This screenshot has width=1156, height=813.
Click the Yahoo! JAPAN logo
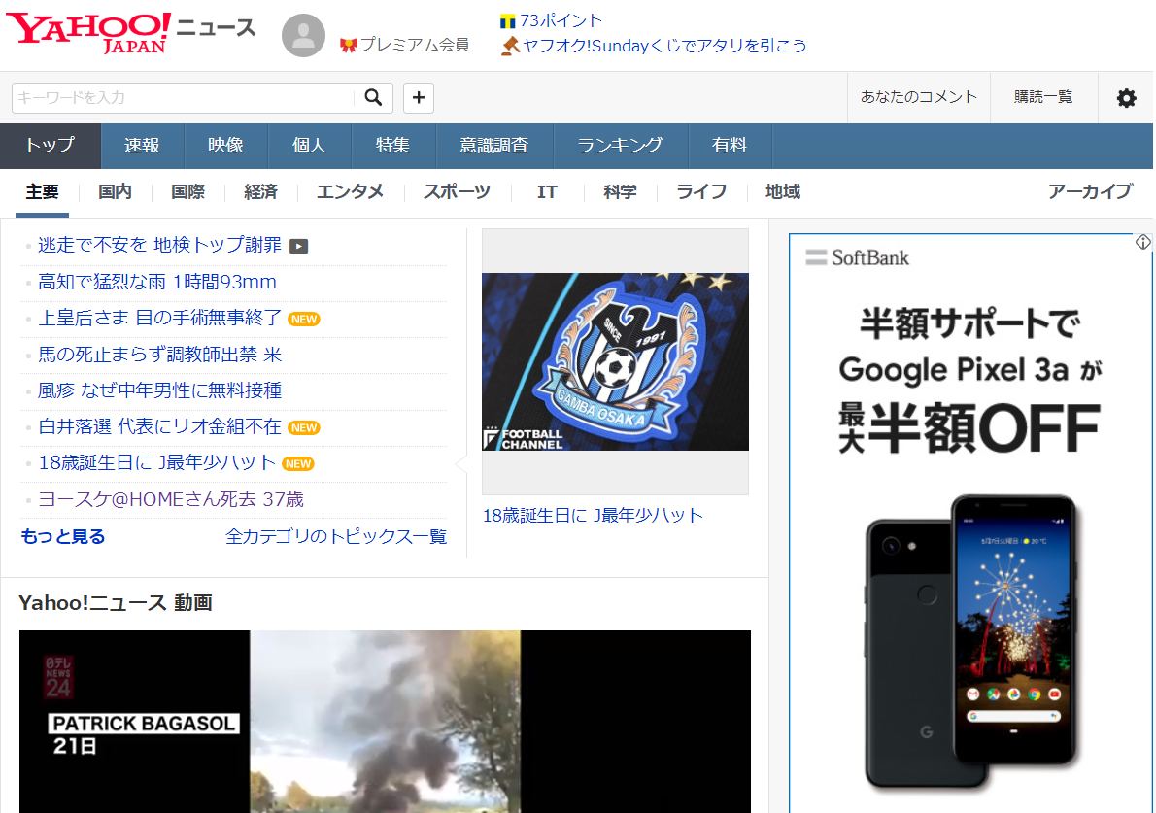click(89, 32)
